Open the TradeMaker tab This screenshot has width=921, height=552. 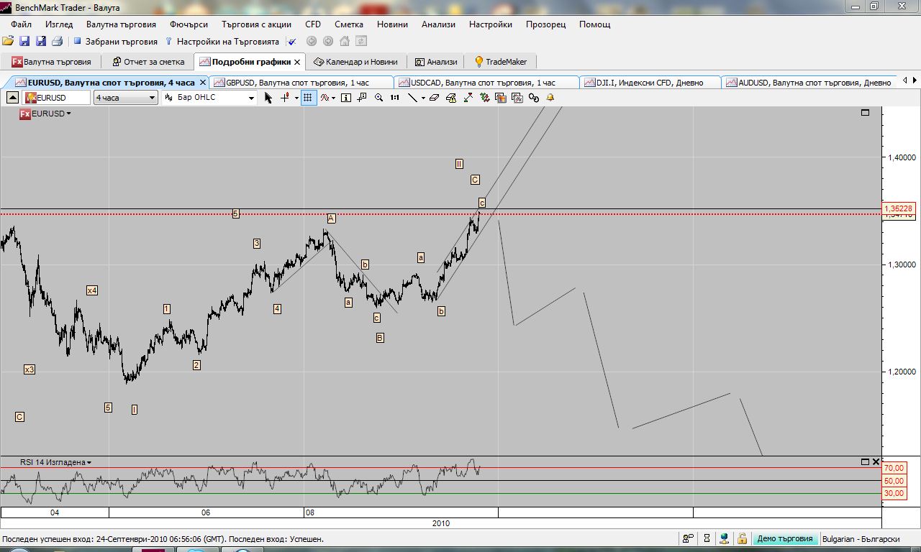click(501, 62)
